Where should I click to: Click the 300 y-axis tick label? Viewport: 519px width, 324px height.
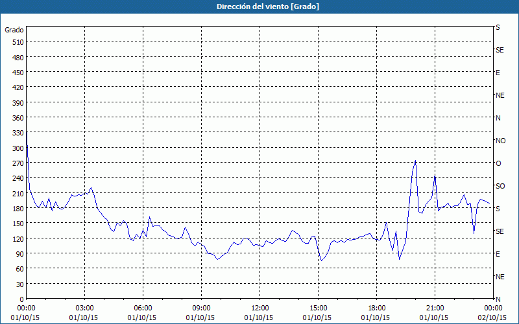tap(18, 148)
